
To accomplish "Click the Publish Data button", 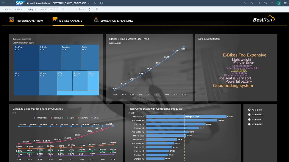I will pyautogui.click(x=47, y=10).
